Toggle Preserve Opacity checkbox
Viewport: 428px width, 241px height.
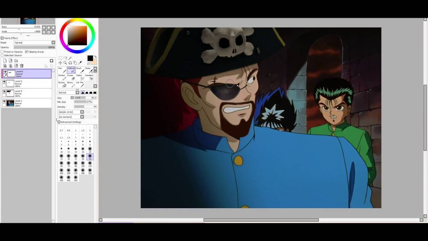click(x=2, y=52)
